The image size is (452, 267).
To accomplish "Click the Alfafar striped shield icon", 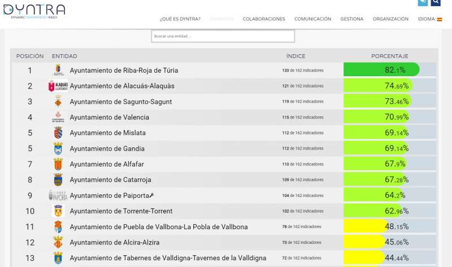I will click(58, 164).
